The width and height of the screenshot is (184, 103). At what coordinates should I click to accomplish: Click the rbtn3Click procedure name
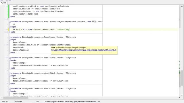click(x=49, y=89)
